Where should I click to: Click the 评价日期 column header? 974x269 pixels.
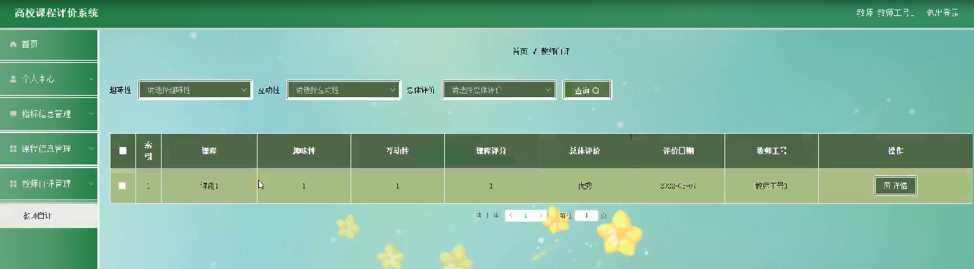(x=678, y=151)
